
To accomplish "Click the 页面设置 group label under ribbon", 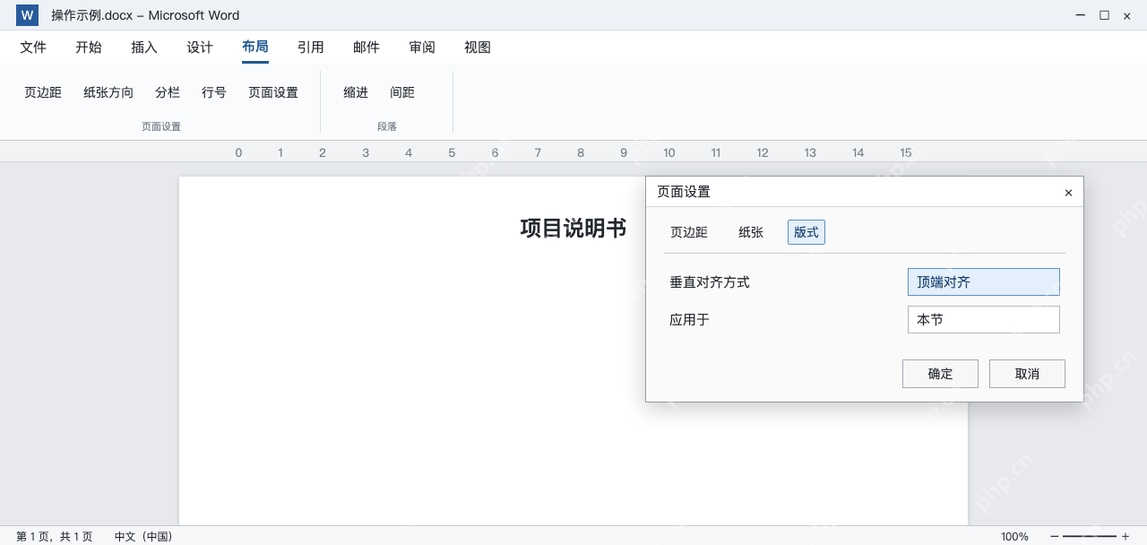I will [x=161, y=126].
